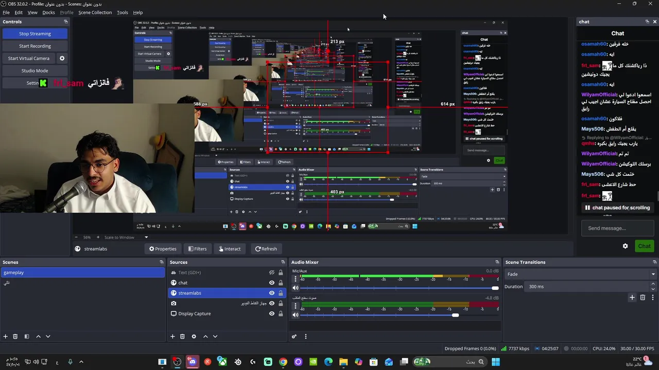The width and height of the screenshot is (659, 370).
Task: Open the Docks menu
Action: click(48, 12)
